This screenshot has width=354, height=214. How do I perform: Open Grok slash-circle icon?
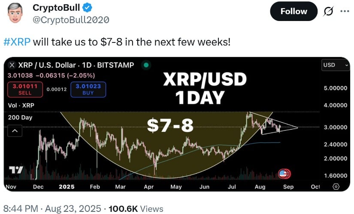pyautogui.click(x=328, y=11)
